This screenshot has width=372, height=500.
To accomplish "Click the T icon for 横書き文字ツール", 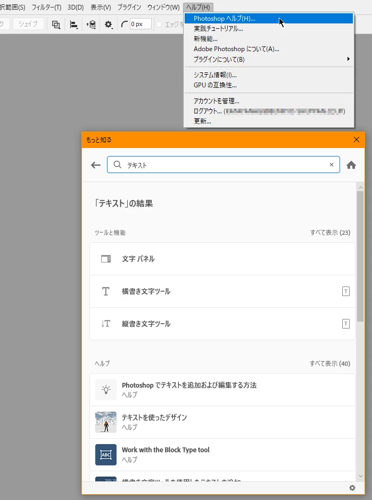I will 106,291.
